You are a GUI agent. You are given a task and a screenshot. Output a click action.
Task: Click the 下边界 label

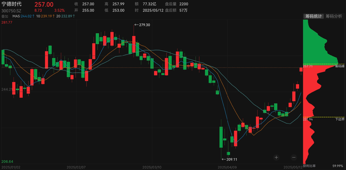pyautogui.click(x=340, y=119)
